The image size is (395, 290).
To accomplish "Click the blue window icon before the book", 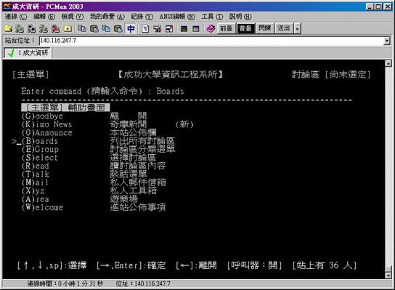I will point(196,29).
